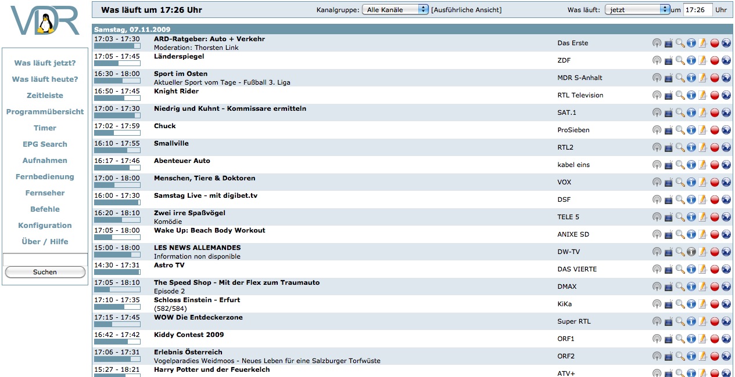Click title 'LES NEWS ALLEMANDES'

pos(197,248)
